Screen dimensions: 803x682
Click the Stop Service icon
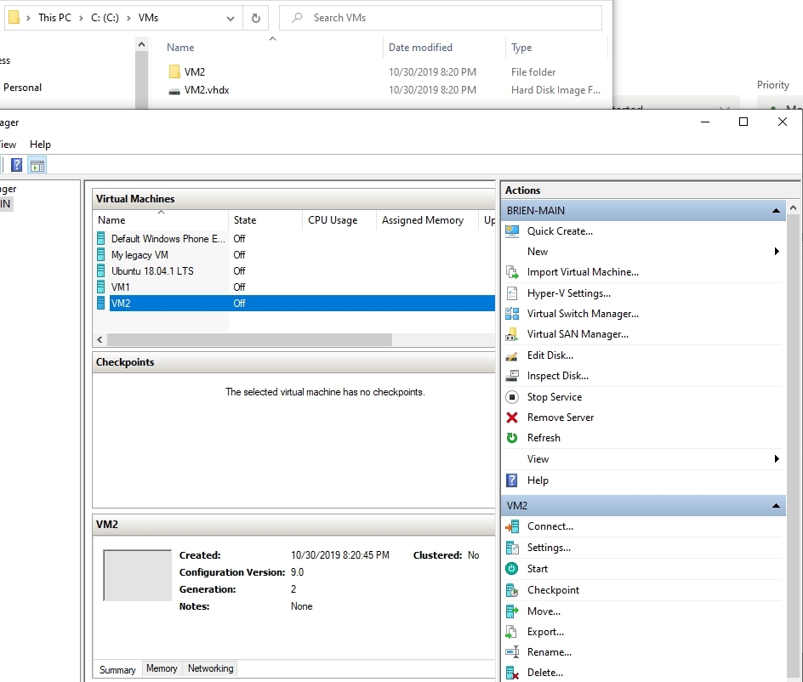pos(511,397)
